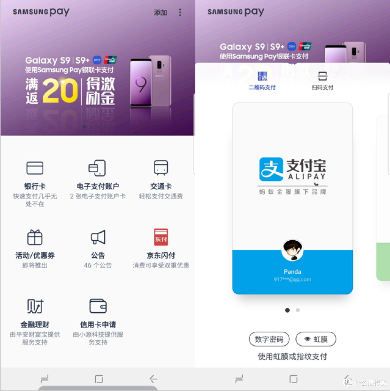The height and width of the screenshot is (391, 390).
Task: Tap the 数字密码 button
Action: tap(269, 339)
